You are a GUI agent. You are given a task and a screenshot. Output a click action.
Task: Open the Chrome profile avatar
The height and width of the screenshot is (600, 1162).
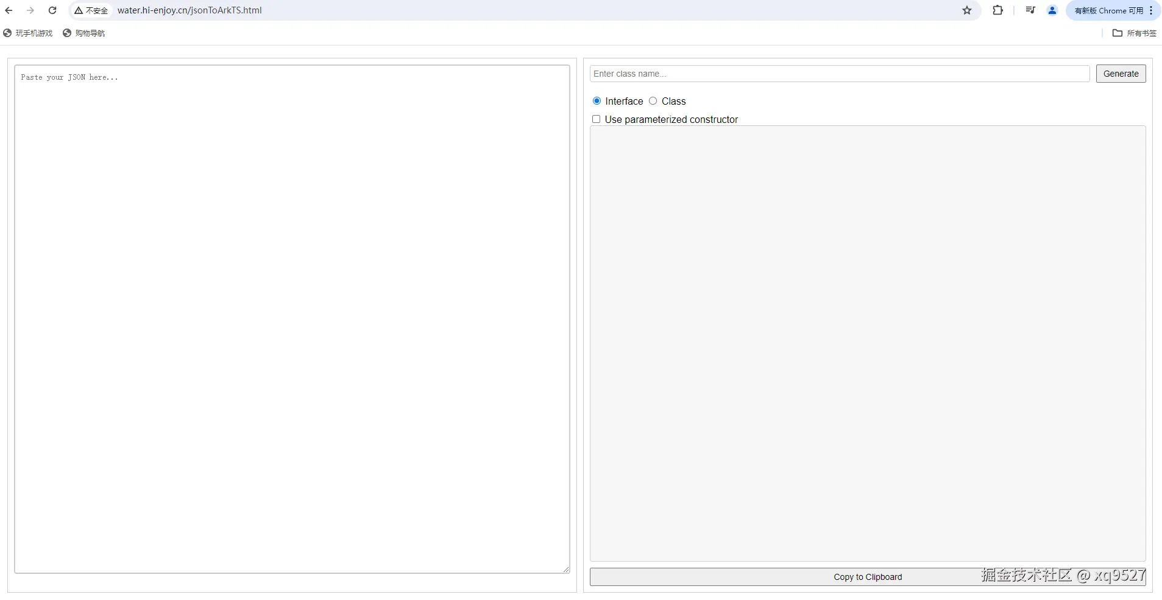click(x=1052, y=10)
